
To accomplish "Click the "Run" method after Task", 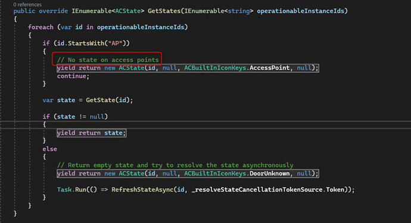I will (80, 190).
